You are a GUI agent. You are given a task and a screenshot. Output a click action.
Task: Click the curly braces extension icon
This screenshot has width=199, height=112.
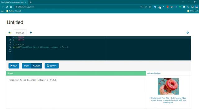coord(176,7)
